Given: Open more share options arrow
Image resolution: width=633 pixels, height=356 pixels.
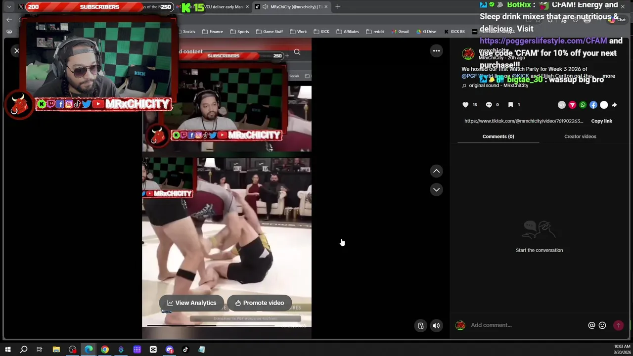Looking at the screenshot, I should (x=614, y=105).
